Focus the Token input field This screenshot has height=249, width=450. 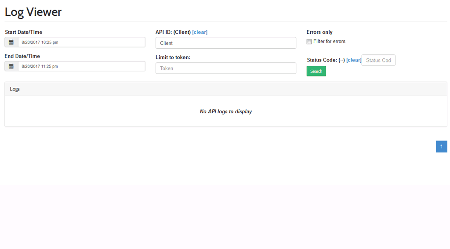(x=225, y=68)
